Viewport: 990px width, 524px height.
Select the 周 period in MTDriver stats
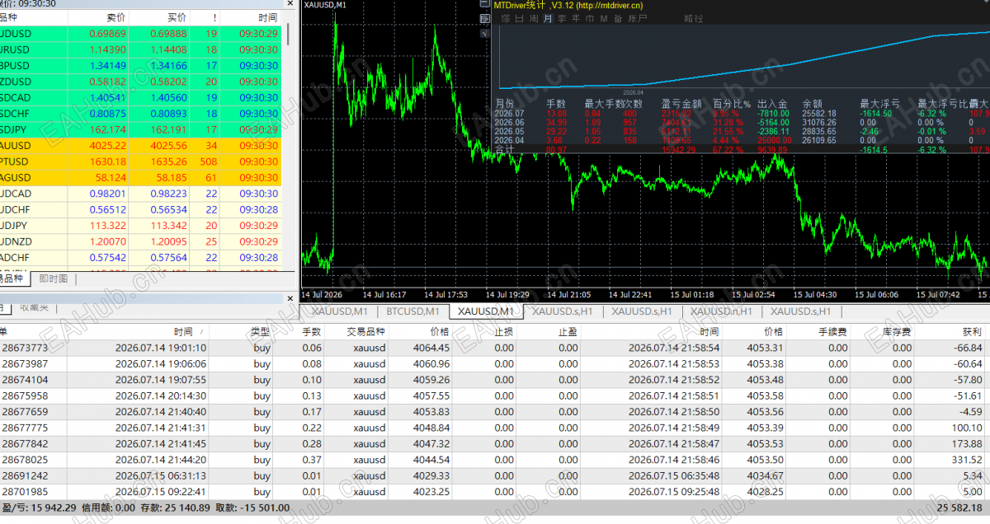[534, 18]
